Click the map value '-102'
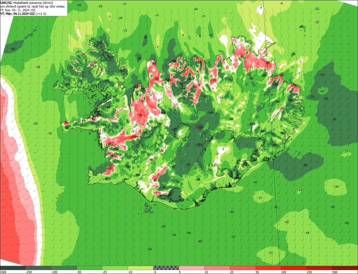The width and height of the screenshot is (358, 274). click(230, 80)
